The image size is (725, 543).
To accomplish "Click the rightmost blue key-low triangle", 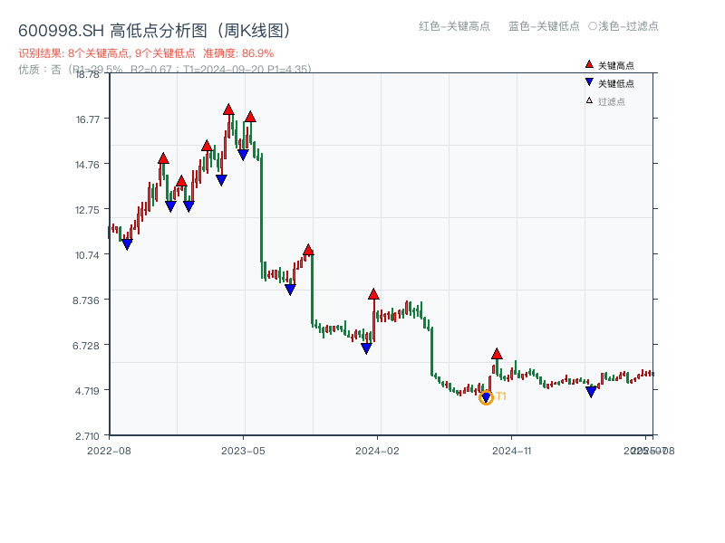I will pos(591,392).
